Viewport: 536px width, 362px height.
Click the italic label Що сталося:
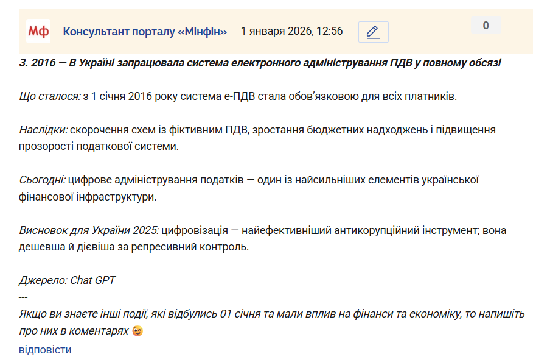click(50, 96)
